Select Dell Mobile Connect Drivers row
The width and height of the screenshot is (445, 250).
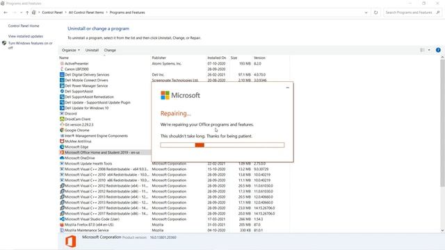(x=174, y=81)
